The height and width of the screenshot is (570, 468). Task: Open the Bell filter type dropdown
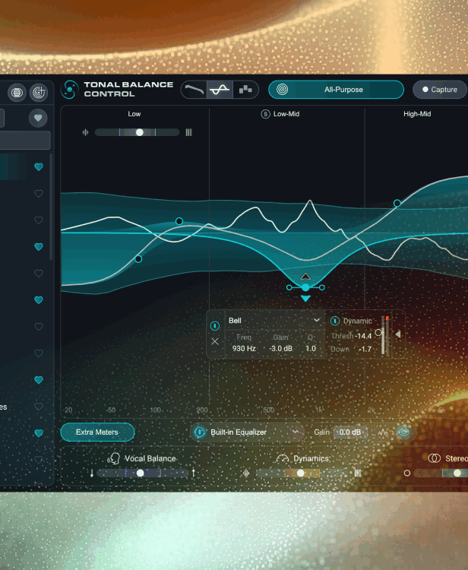click(x=274, y=321)
